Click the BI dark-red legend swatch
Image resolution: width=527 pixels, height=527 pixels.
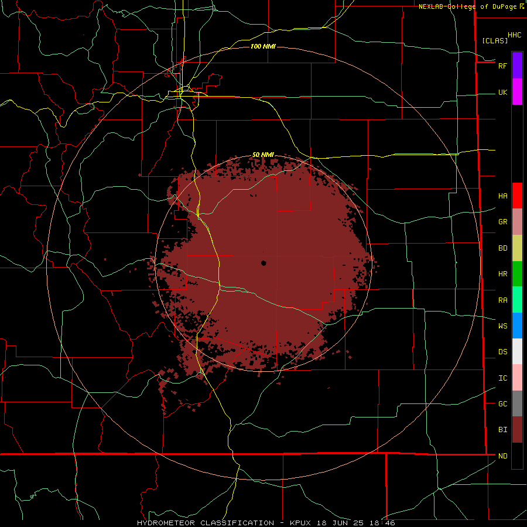point(517,430)
